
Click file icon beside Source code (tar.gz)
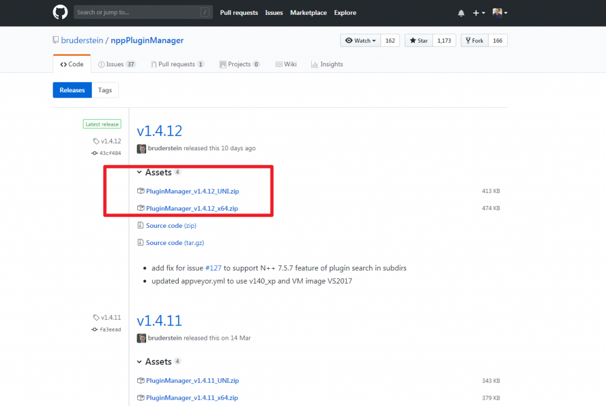(x=141, y=243)
